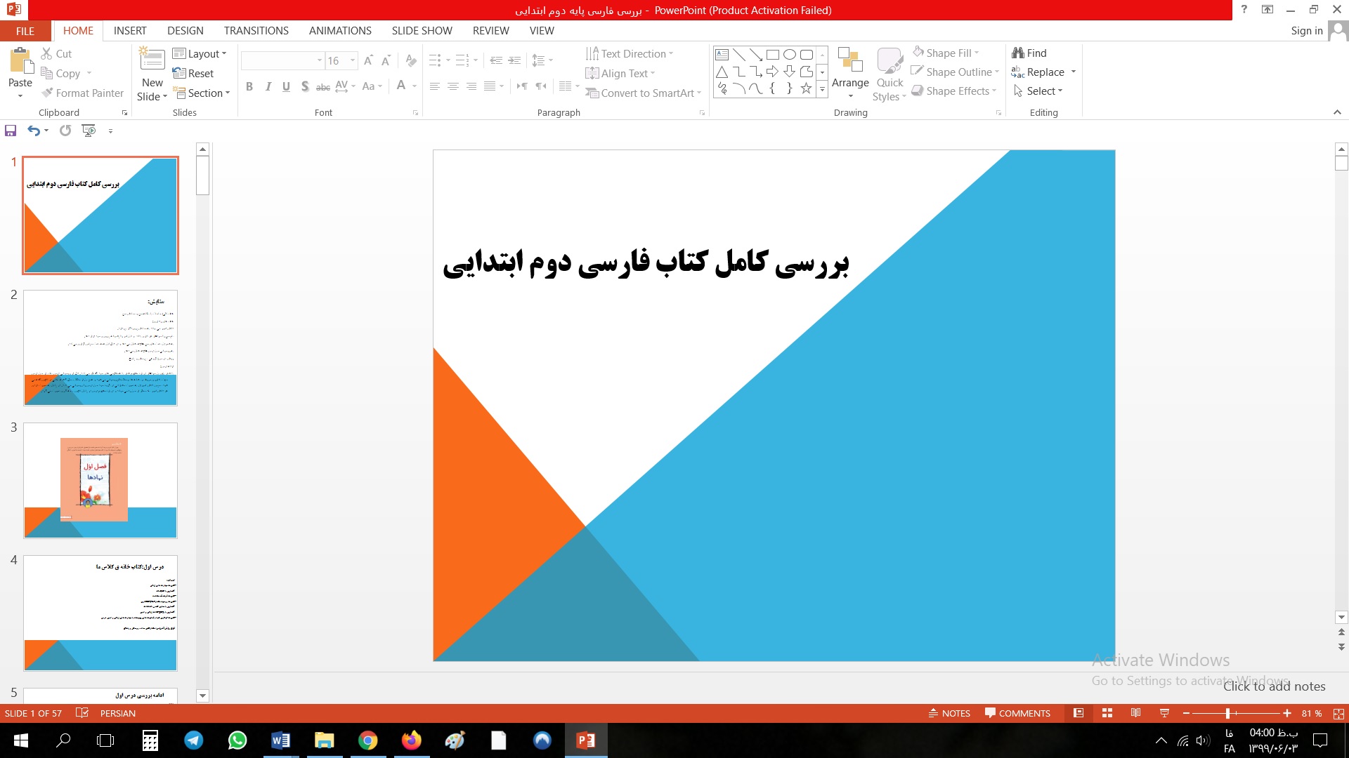The height and width of the screenshot is (758, 1349).
Task: Click the Save icon in quick access toolbar
Action: tap(11, 131)
